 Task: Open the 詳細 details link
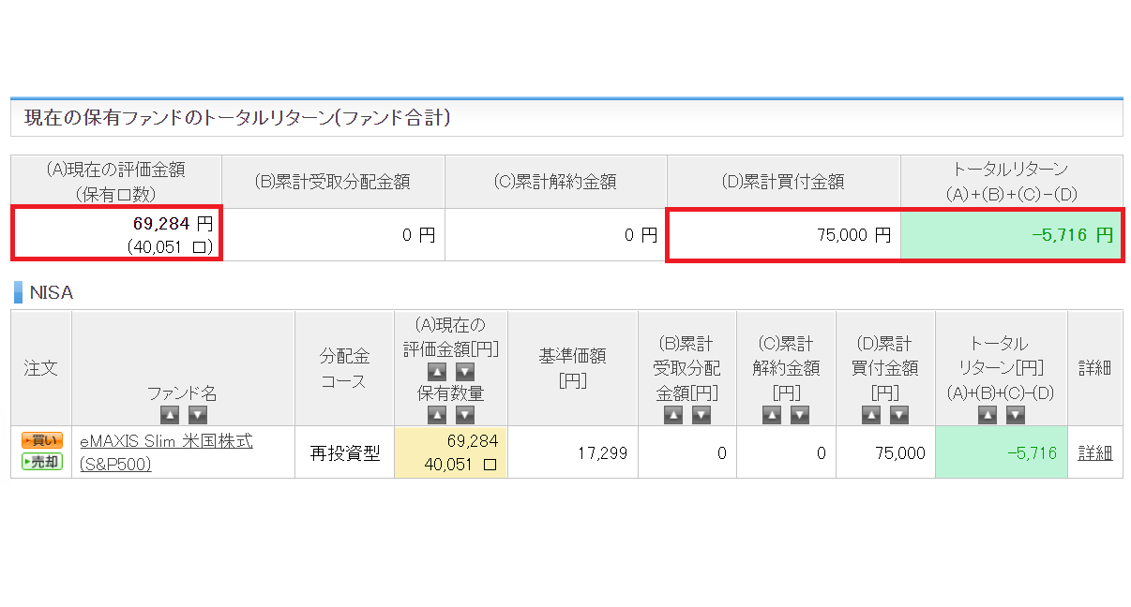point(1095,452)
